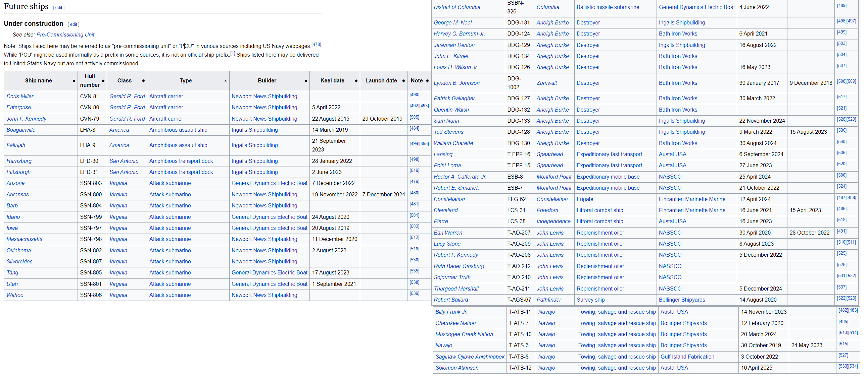Open Gulf Island Fabrication builder link
The width and height of the screenshot is (868, 380).
687,357
